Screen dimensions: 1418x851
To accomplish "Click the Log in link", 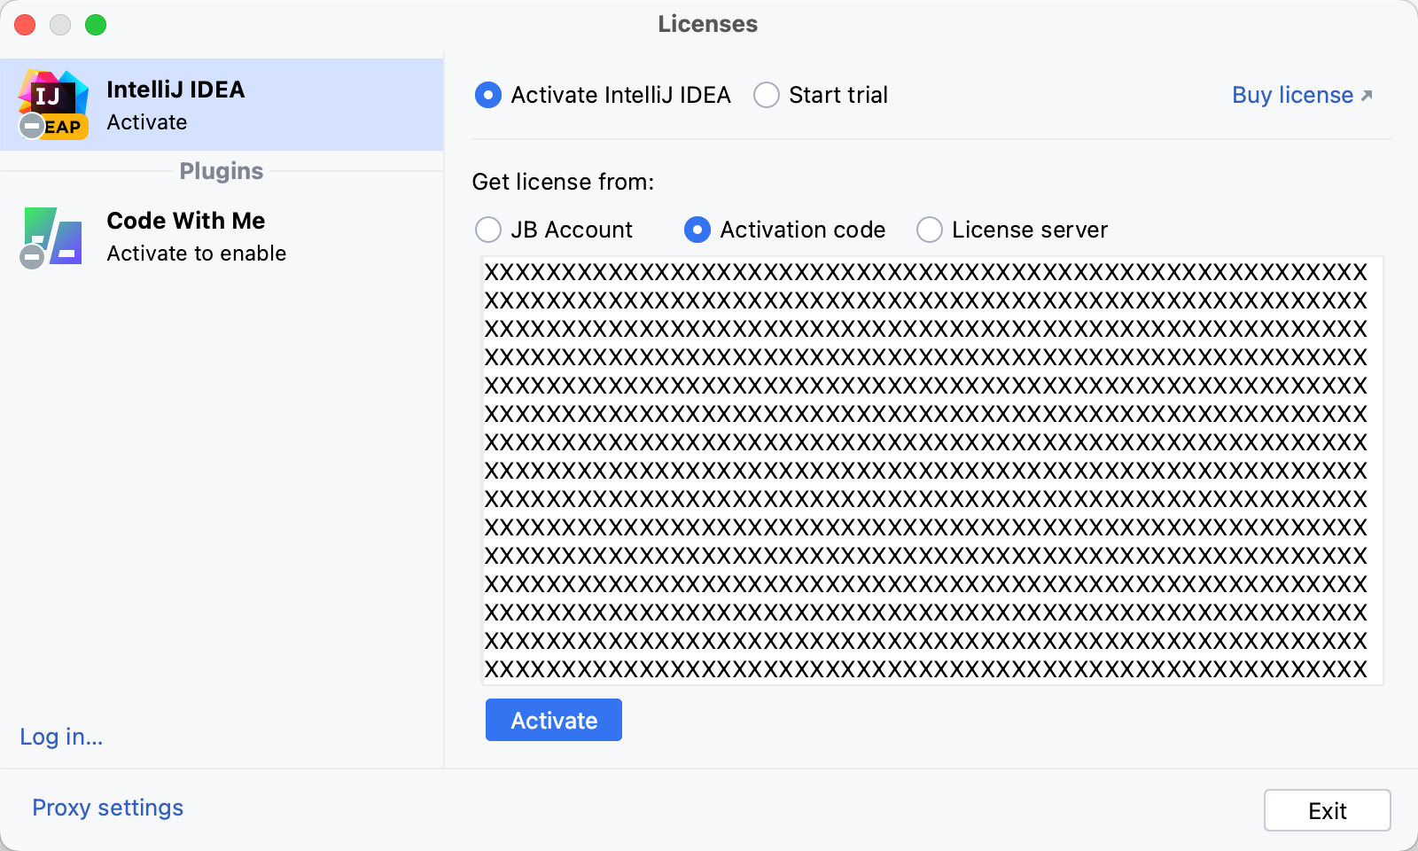I will click(x=60, y=737).
